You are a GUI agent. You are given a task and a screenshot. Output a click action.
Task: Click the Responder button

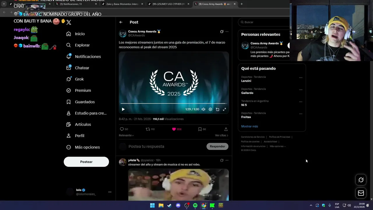click(217, 146)
